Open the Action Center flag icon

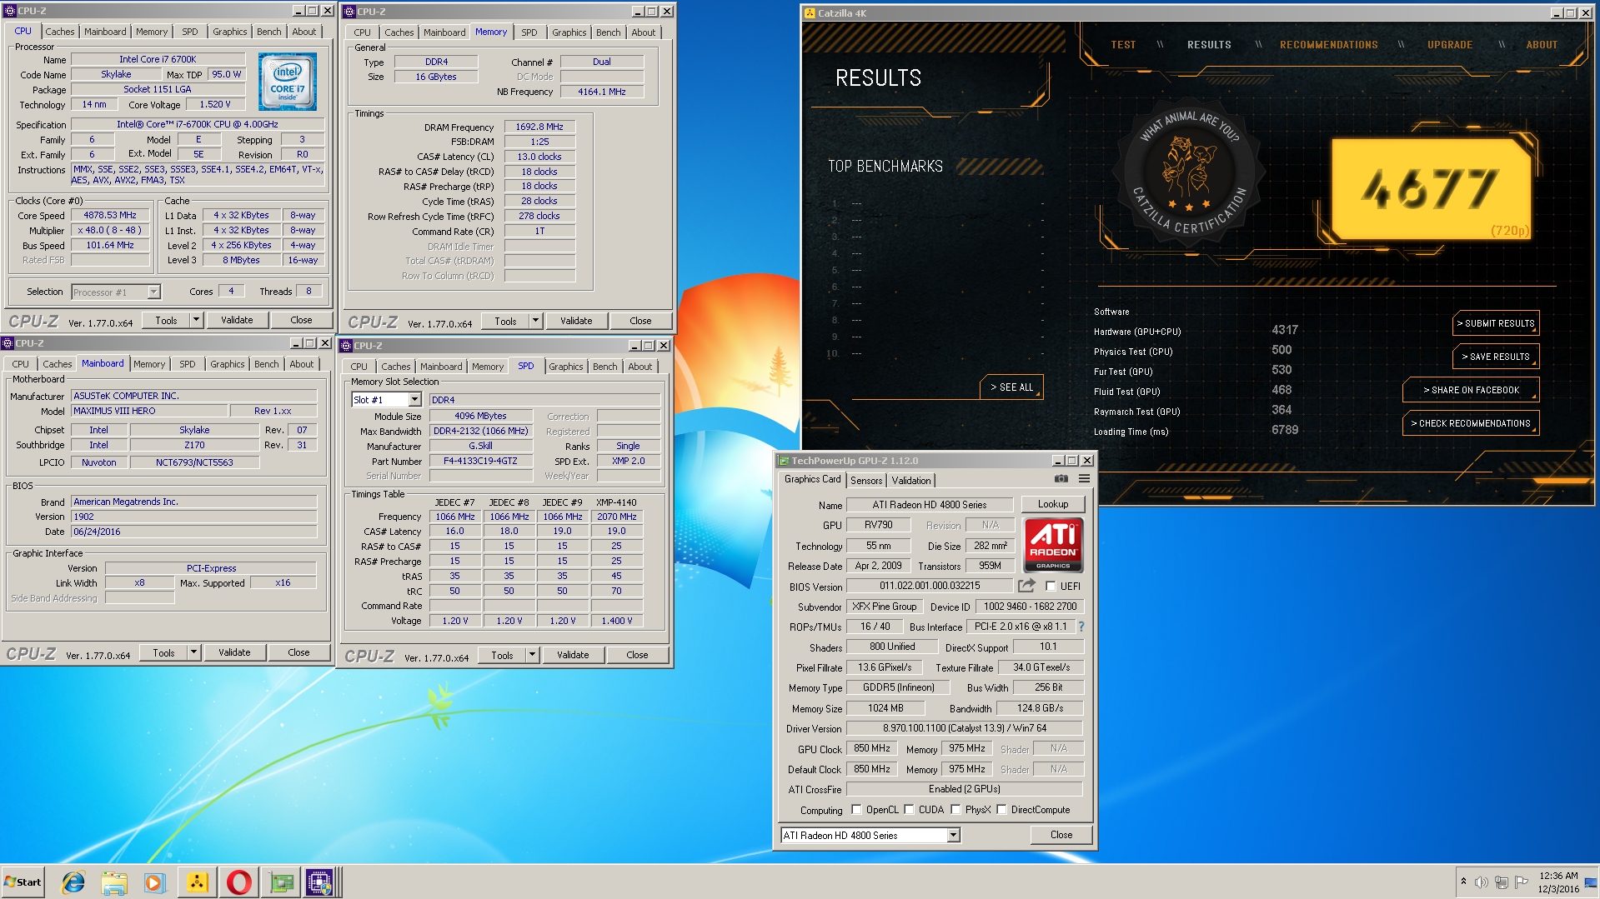1522,882
